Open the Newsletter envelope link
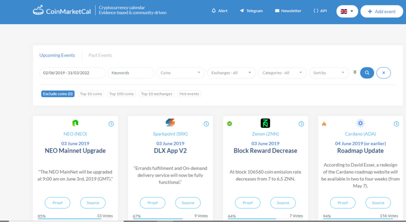This screenshot has width=406, height=222. coord(288,11)
